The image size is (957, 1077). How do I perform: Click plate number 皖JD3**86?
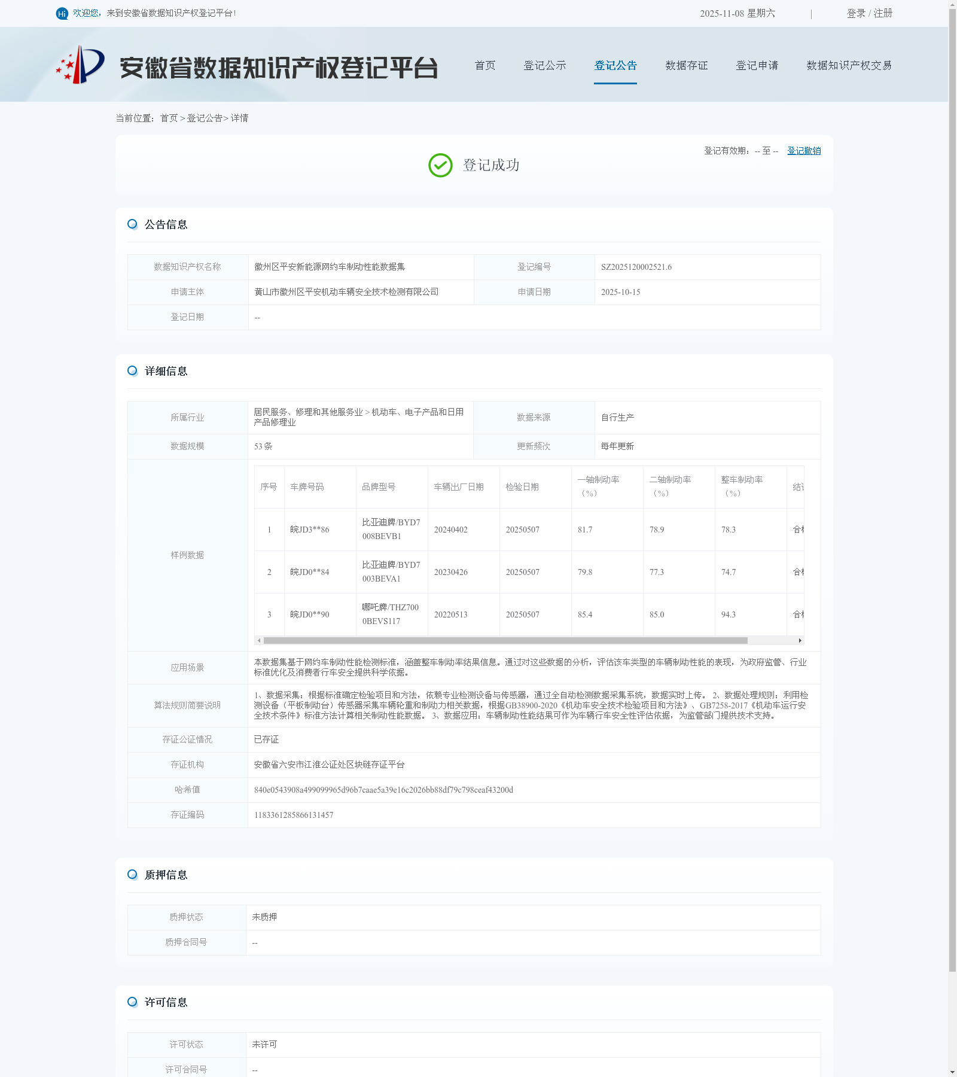(310, 530)
